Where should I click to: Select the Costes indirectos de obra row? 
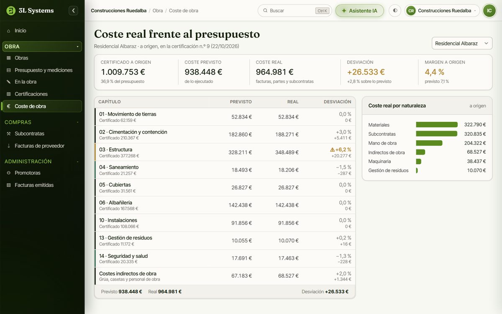pyautogui.click(x=225, y=276)
